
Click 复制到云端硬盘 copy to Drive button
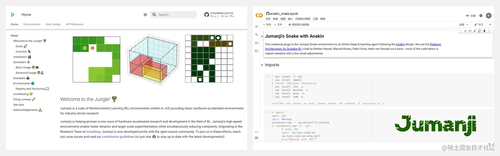pyautogui.click(x=299, y=25)
